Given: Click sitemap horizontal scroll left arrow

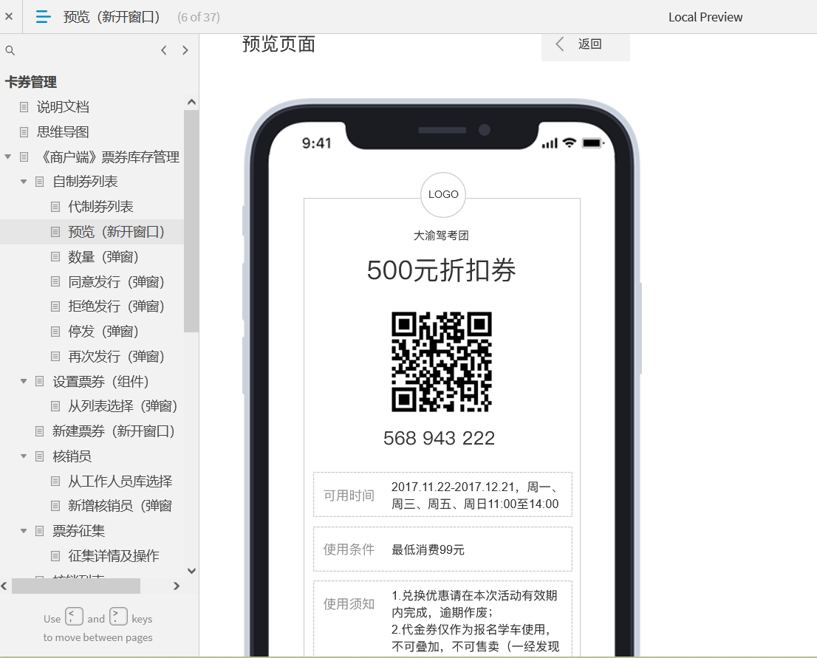Looking at the screenshot, I should 4,586.
